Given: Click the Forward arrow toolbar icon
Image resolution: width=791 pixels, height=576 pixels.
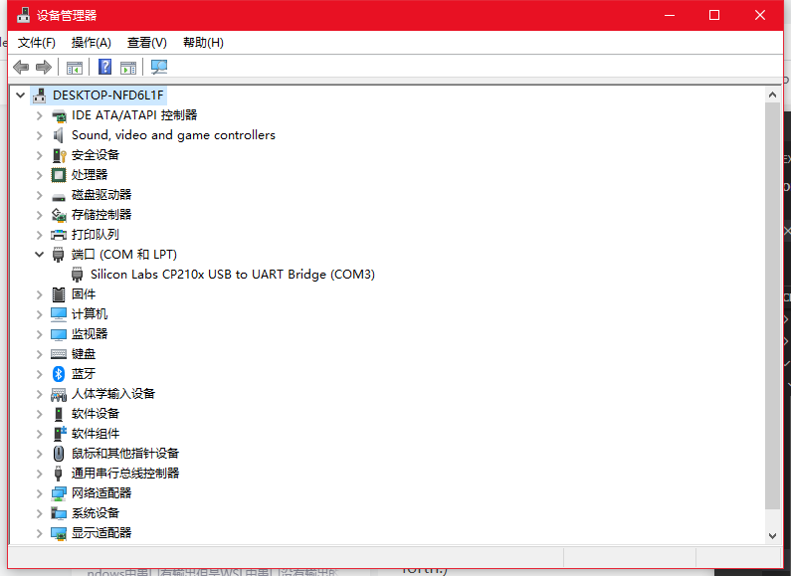Looking at the screenshot, I should [44, 67].
